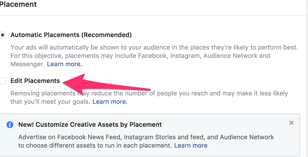Click the 'New! Customize Creative Assets by Placement' title

(90, 125)
